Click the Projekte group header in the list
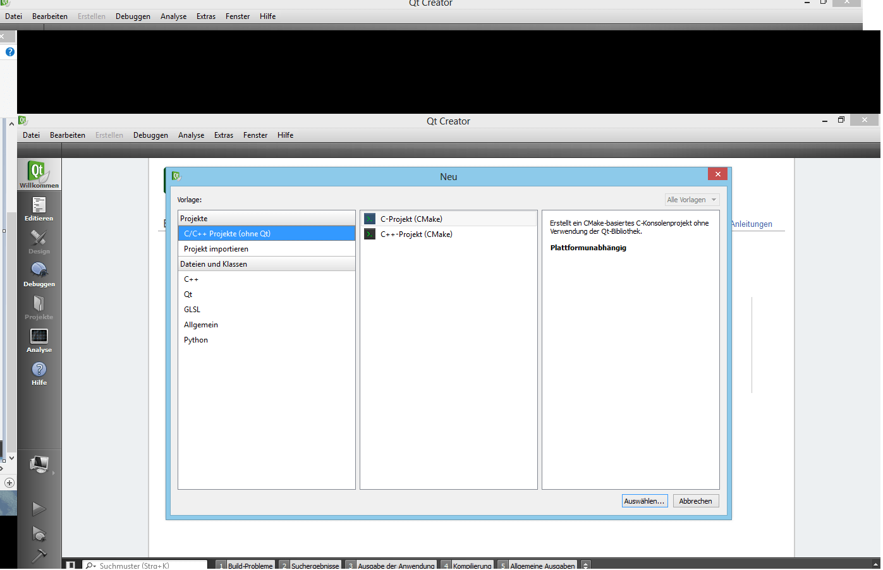The image size is (883, 570). click(267, 219)
